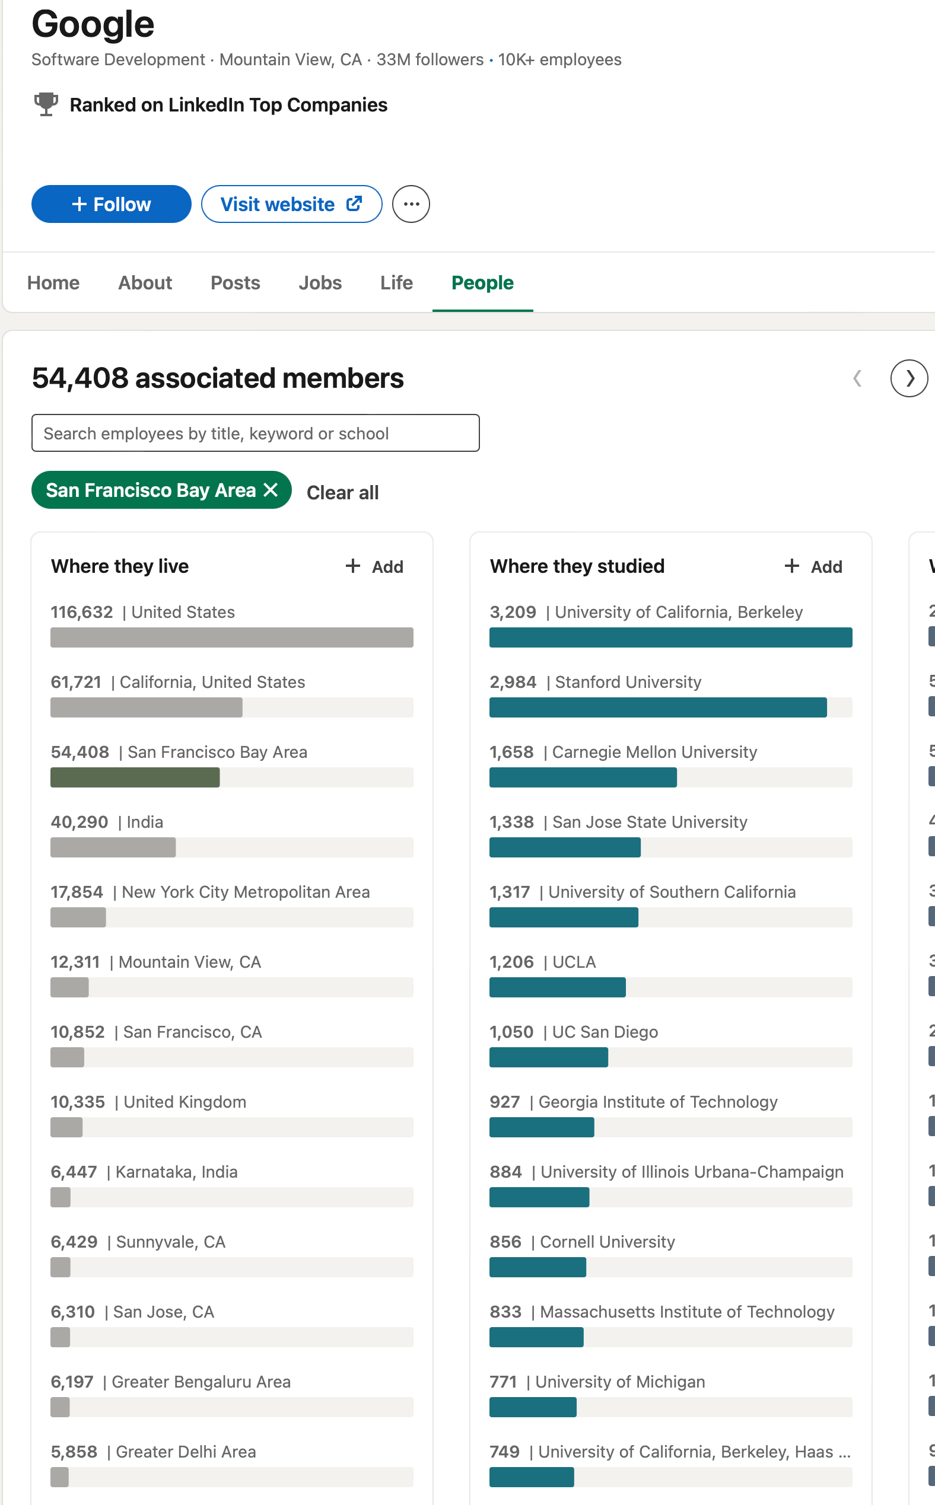The height and width of the screenshot is (1505, 935).
Task: Select the United States location bar
Action: tap(232, 624)
